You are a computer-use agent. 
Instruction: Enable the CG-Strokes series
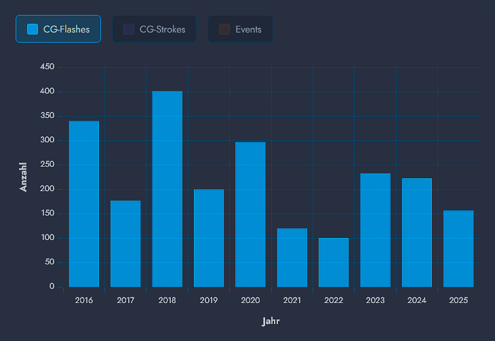pyautogui.click(x=154, y=29)
